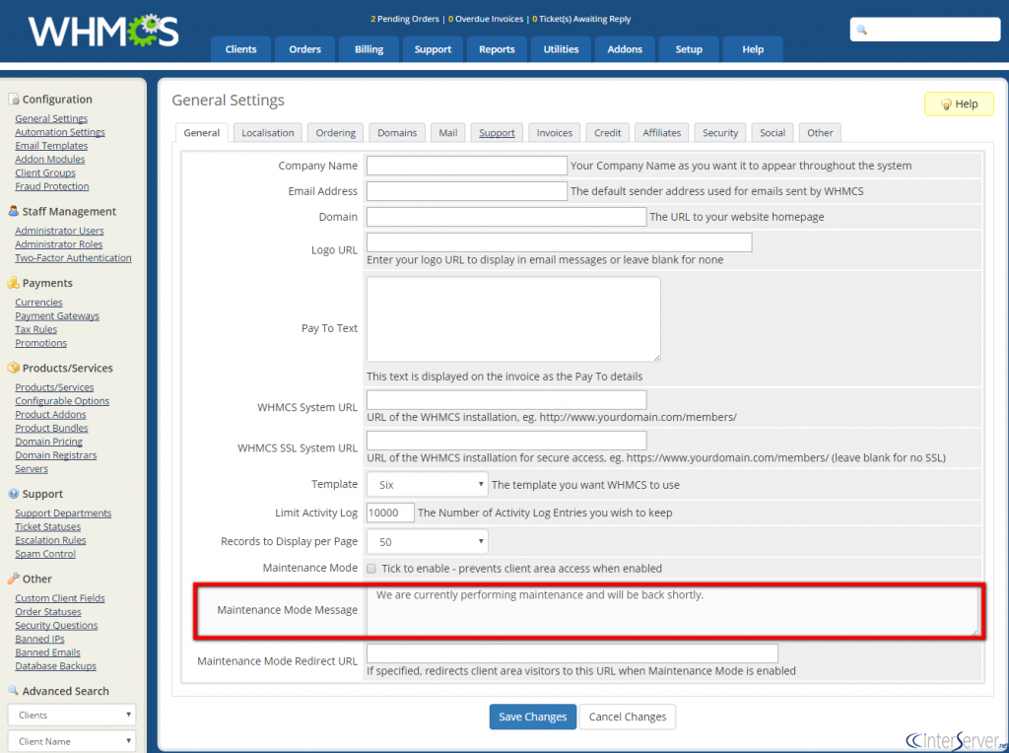Screen dimensions: 1009x753
Task: Open the Automation Settings link
Action: click(x=60, y=132)
